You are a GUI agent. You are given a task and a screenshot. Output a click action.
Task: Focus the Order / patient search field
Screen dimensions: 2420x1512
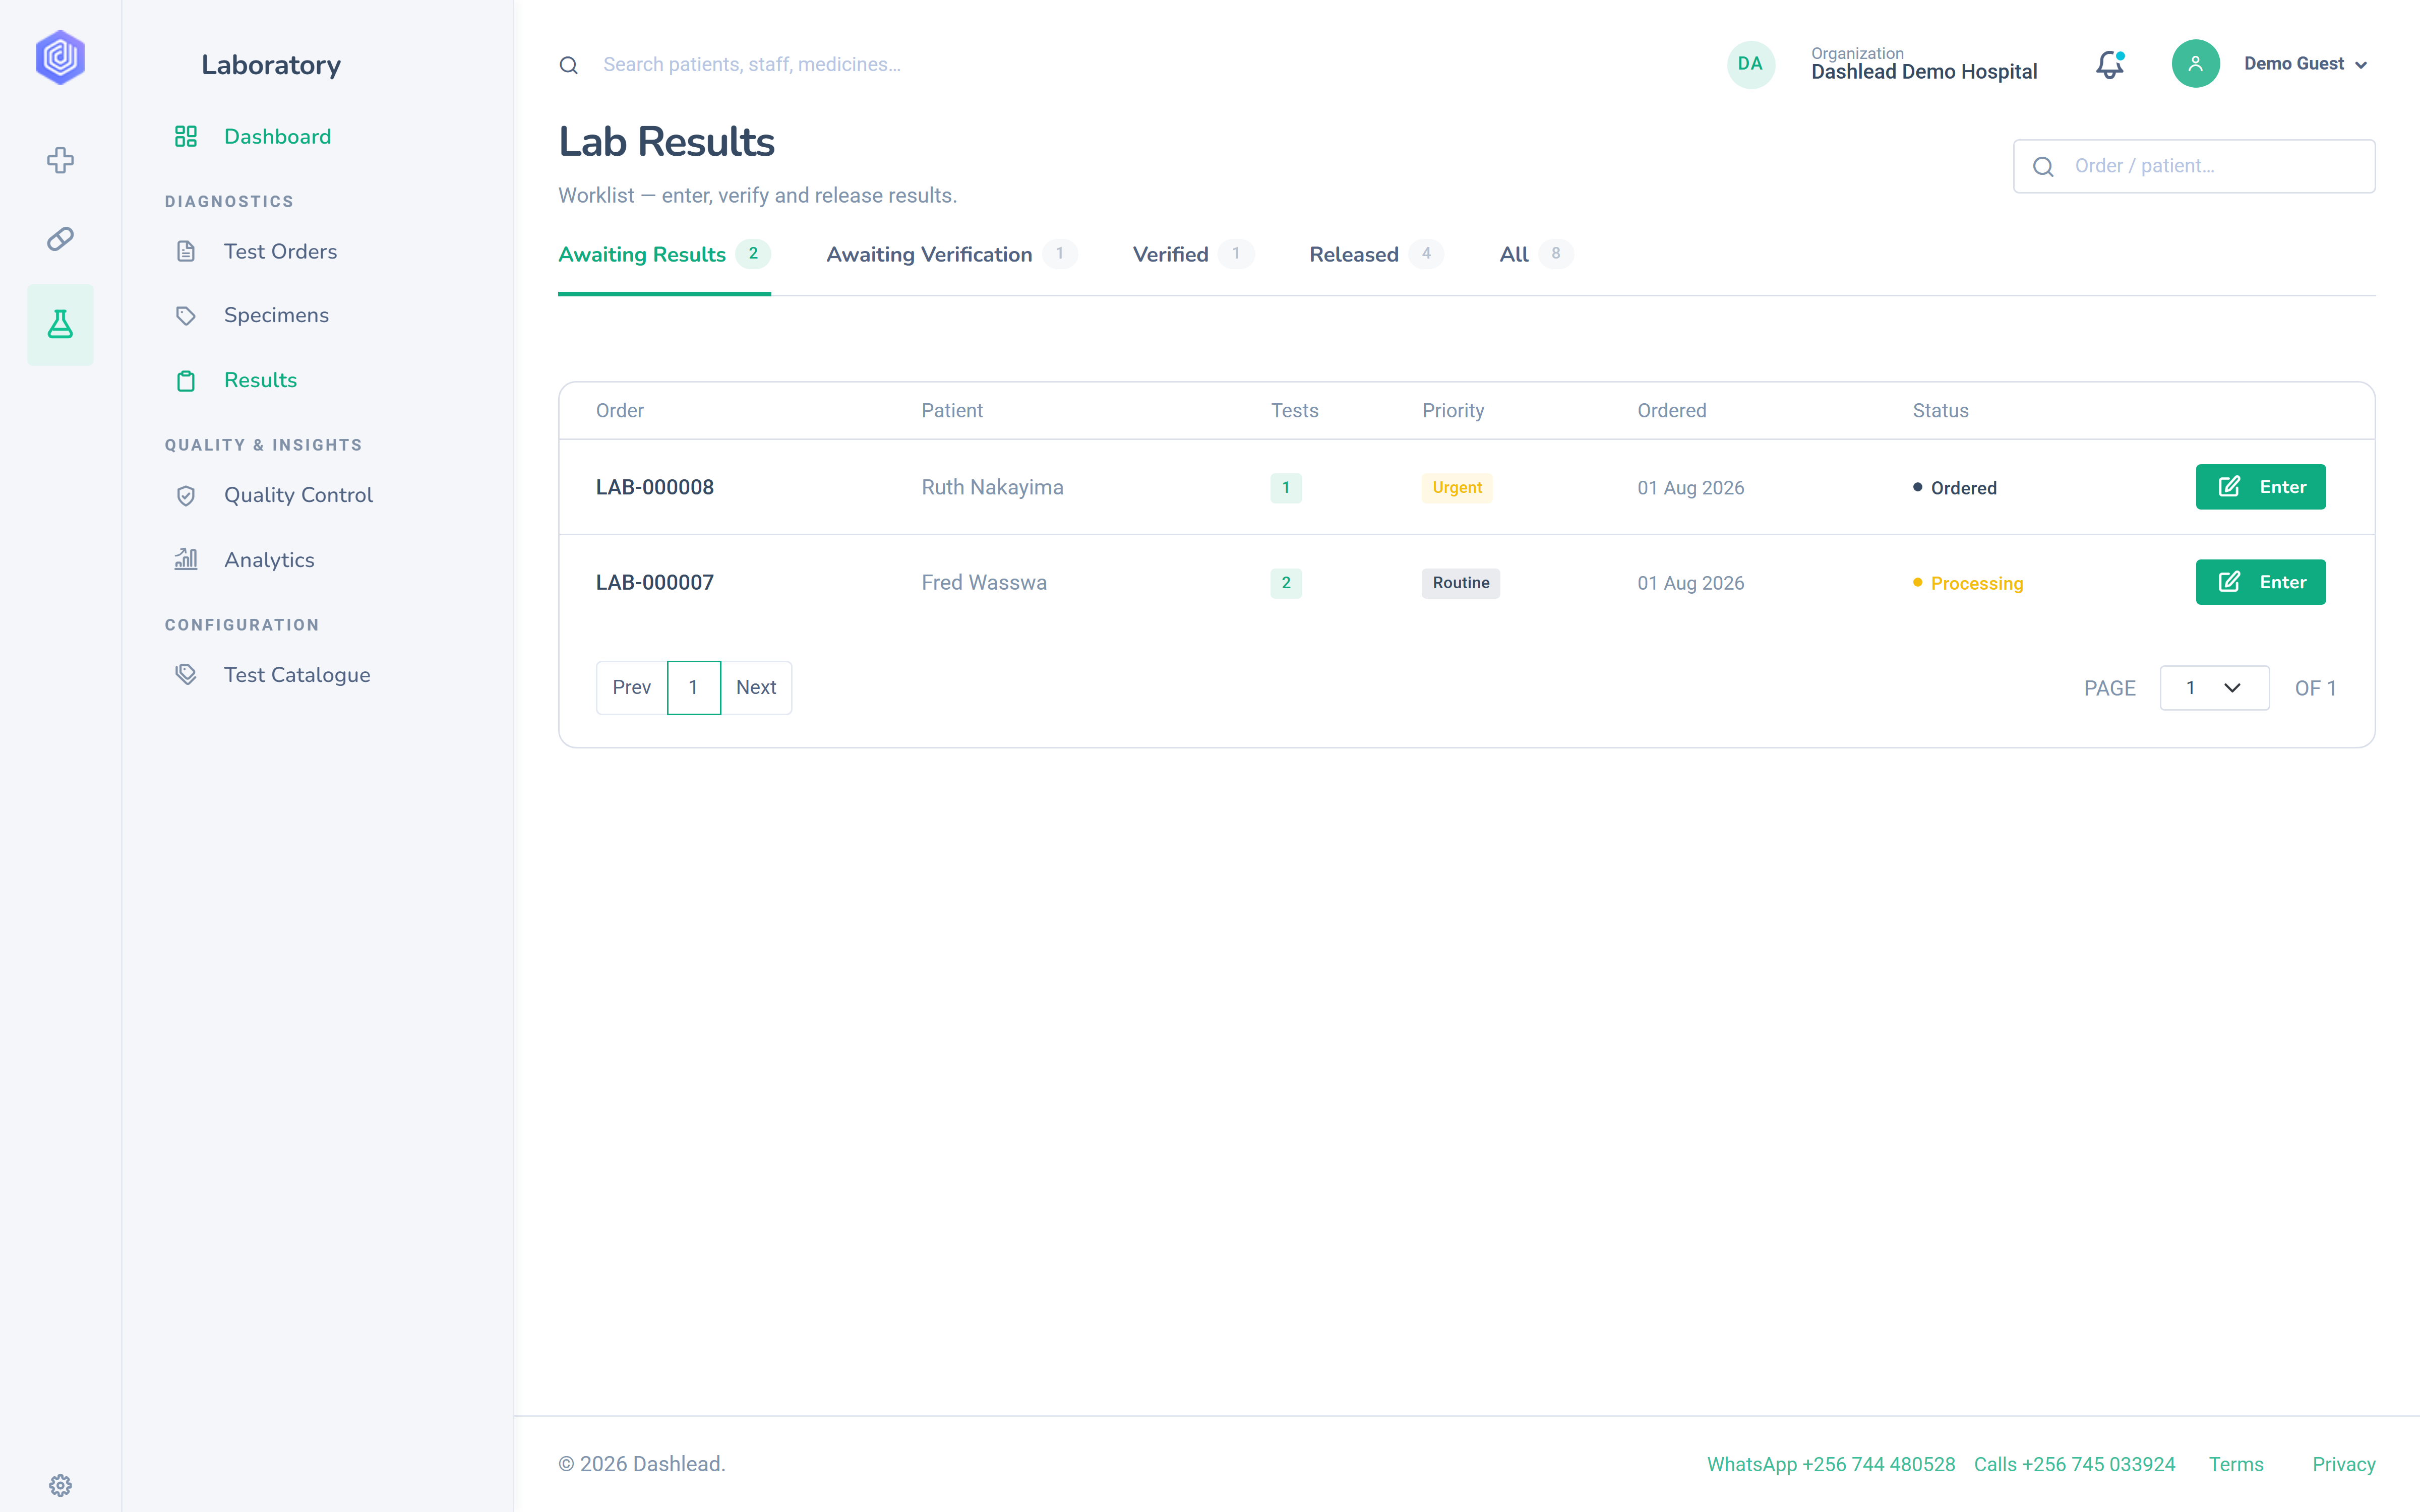2194,166
